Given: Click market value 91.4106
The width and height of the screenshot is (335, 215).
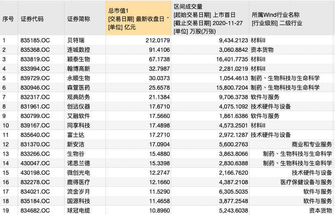Looking at the screenshot, I should click(159, 50).
